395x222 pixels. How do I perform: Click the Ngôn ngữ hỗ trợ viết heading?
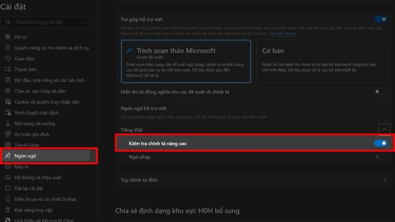pyautogui.click(x=143, y=108)
